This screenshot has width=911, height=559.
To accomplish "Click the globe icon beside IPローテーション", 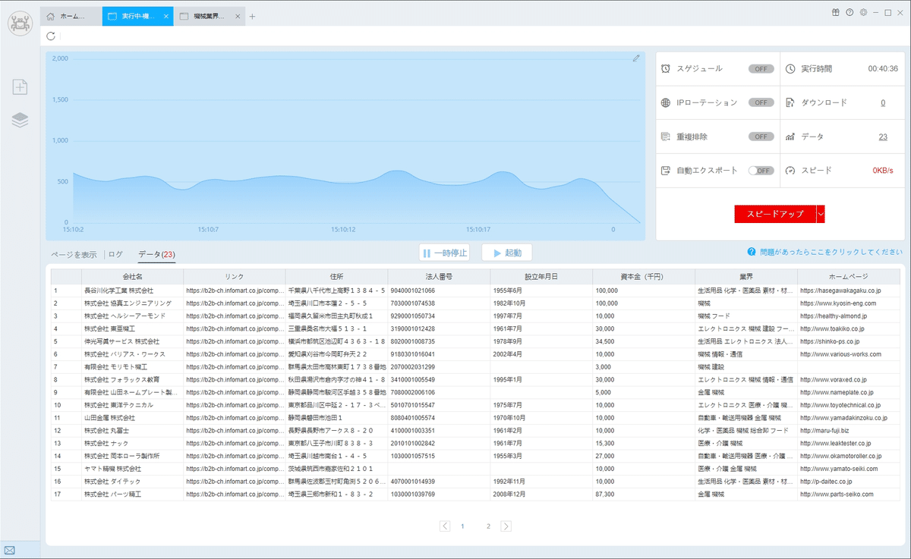I will click(x=665, y=102).
